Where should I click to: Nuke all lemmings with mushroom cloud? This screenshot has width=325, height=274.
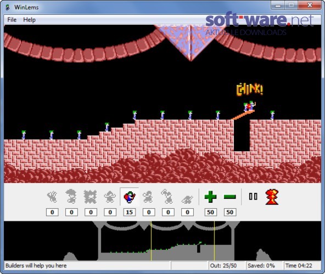272,197
